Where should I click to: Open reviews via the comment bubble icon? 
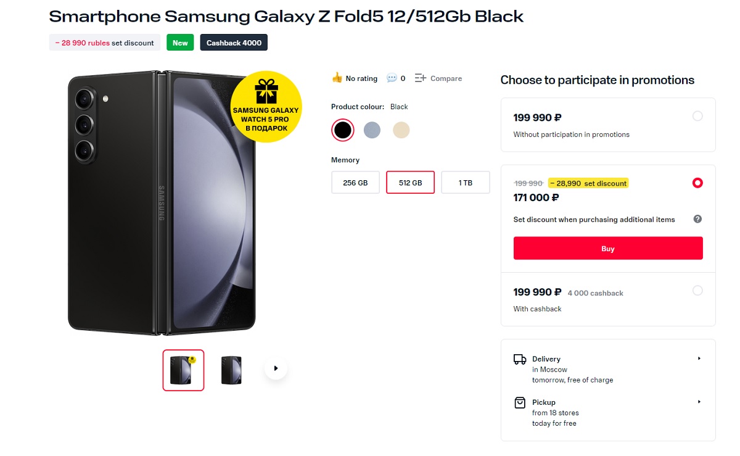(392, 78)
